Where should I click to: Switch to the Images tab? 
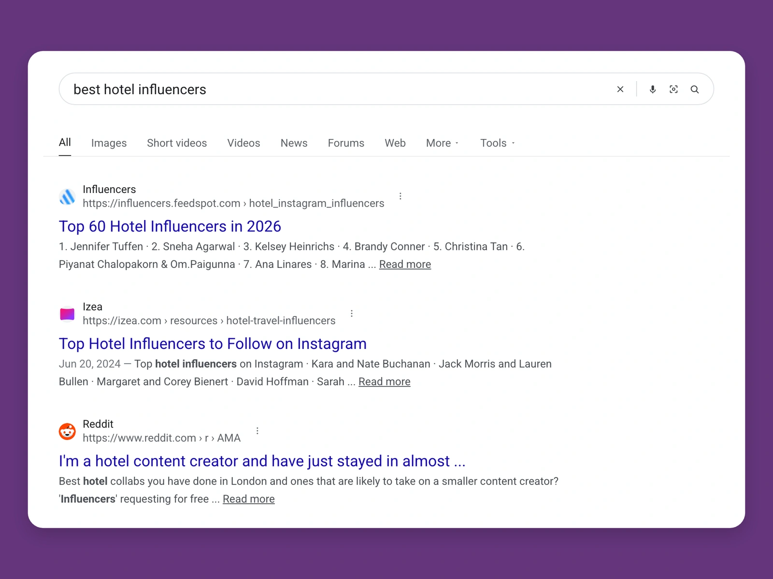(x=109, y=143)
